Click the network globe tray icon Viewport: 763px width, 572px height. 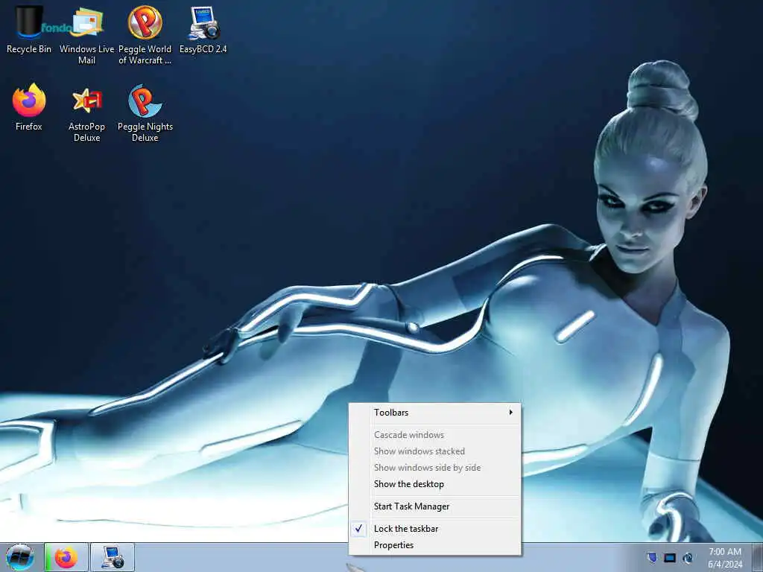[688, 557]
